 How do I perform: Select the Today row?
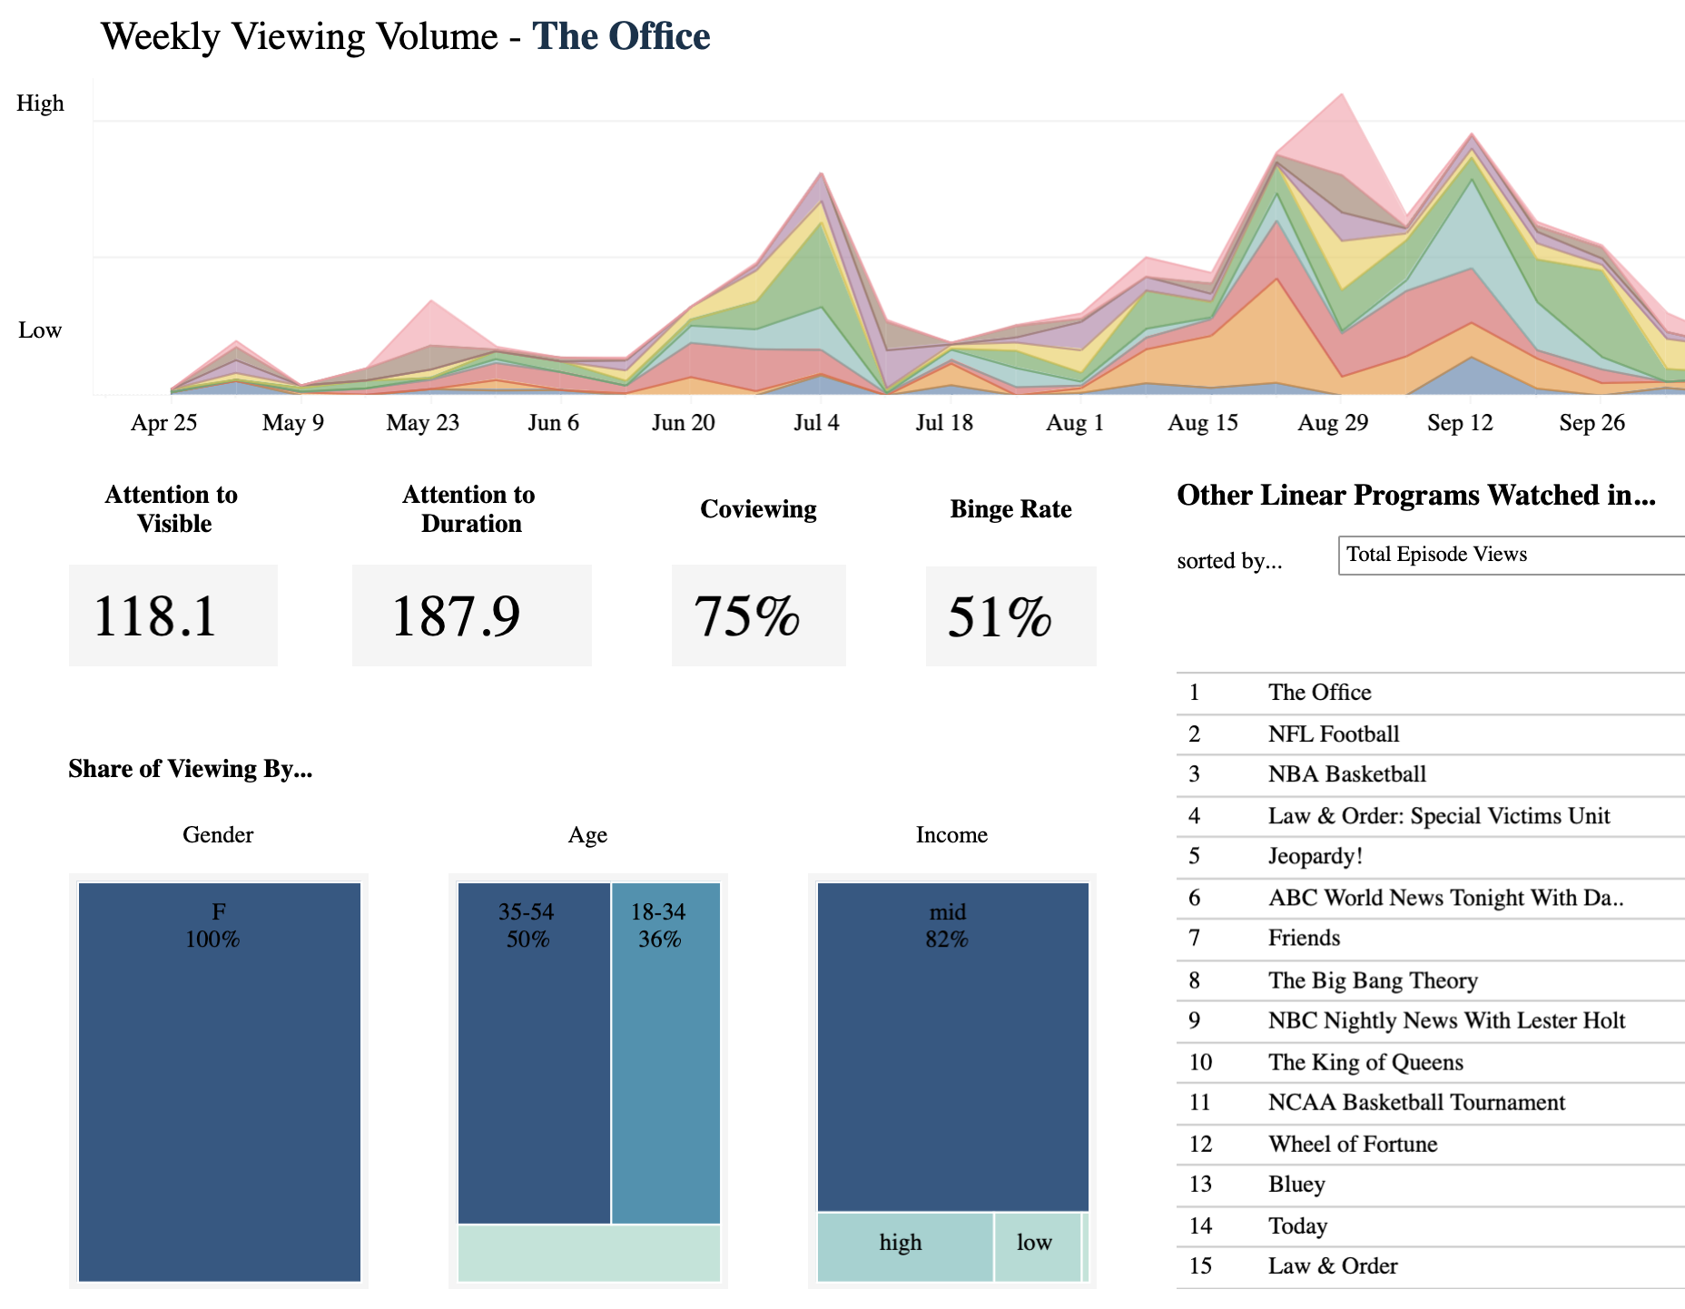coord(1431,1226)
